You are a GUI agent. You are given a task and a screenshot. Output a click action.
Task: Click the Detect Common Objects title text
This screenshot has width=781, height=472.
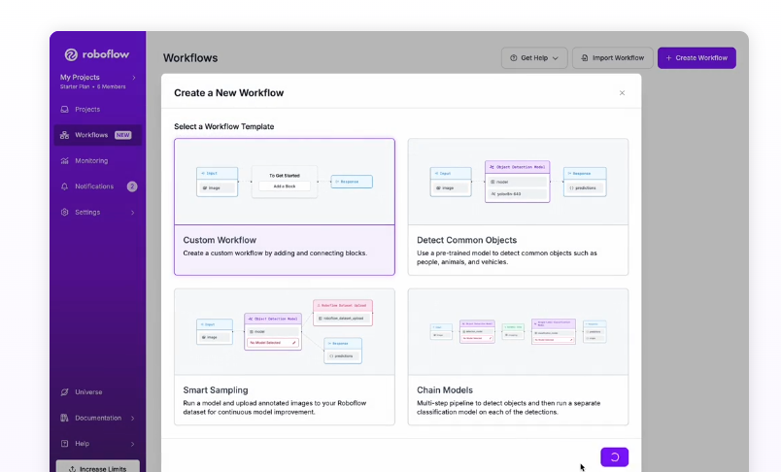point(466,240)
